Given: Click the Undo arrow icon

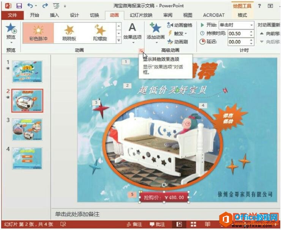Looking at the screenshot, I should tap(30, 6).
